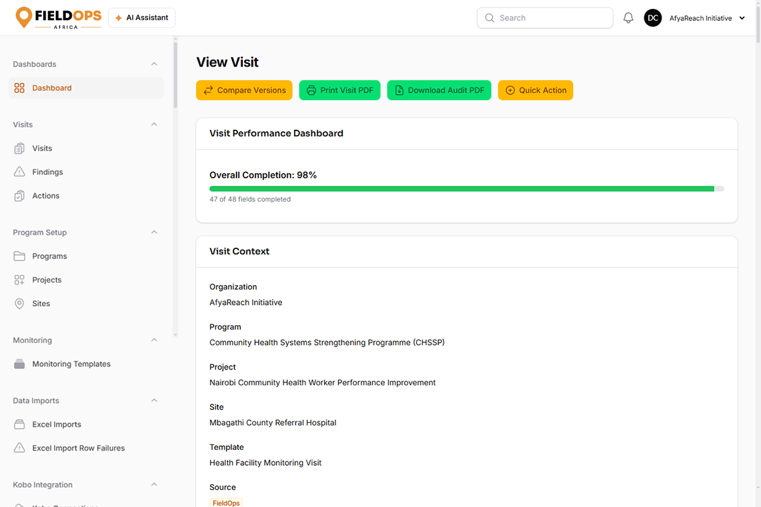The width and height of the screenshot is (761, 507).
Task: Collapse the Visits sidebar section
Action: point(154,124)
